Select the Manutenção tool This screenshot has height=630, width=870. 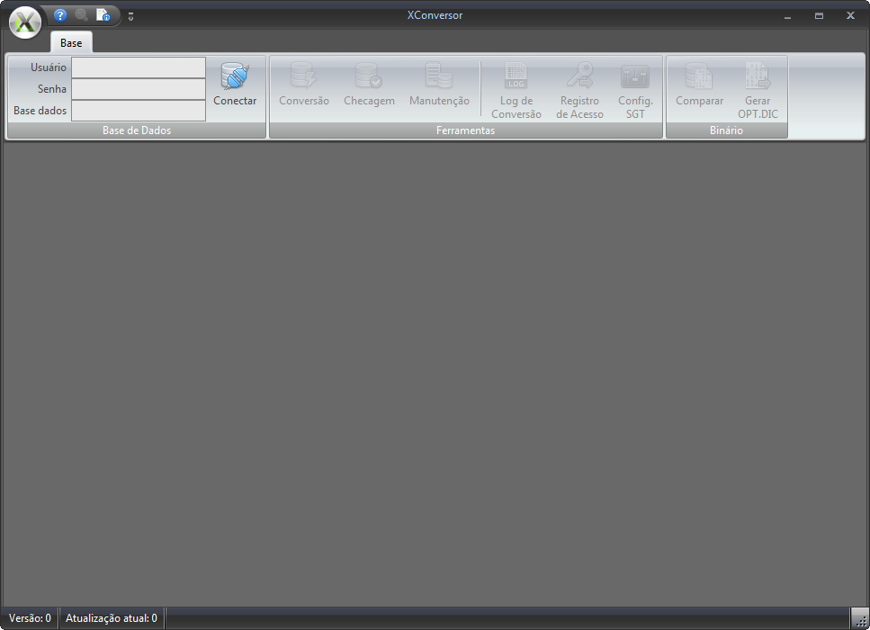(x=439, y=86)
